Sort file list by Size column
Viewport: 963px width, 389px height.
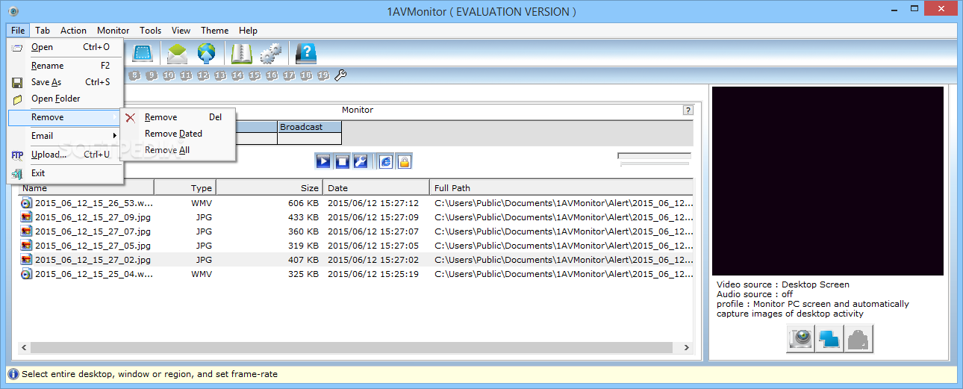(269, 188)
